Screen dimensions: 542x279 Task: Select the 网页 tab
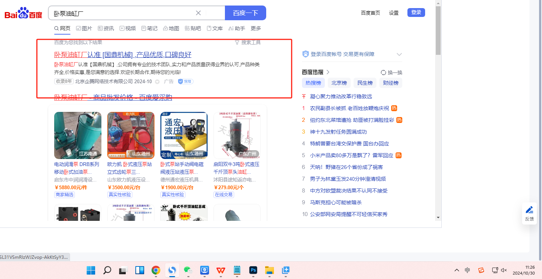pos(62,28)
